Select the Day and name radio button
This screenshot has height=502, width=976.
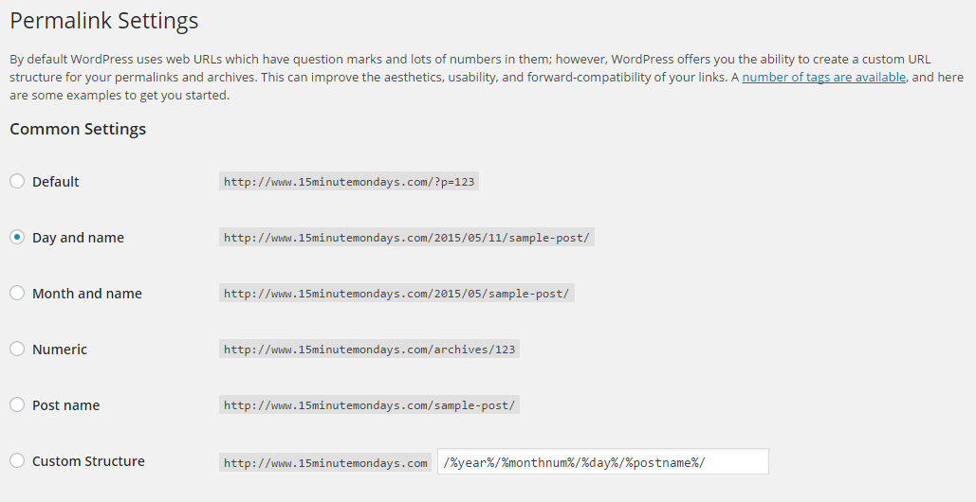[17, 237]
